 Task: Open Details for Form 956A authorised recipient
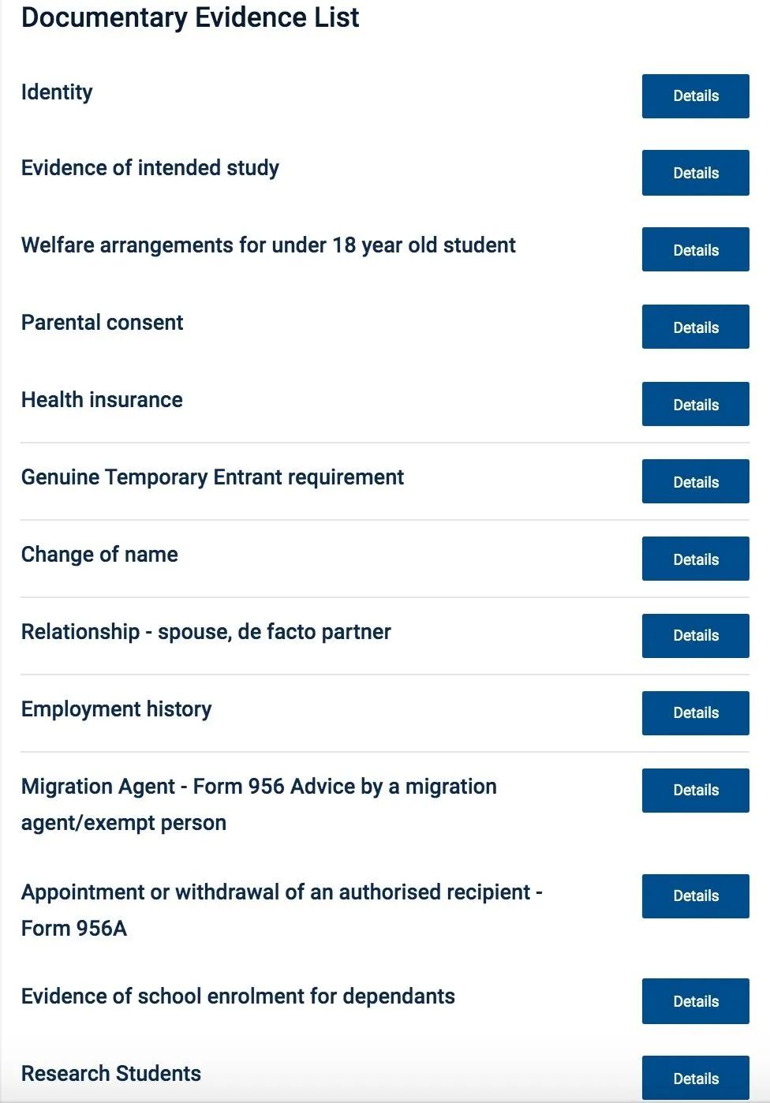pyautogui.click(x=695, y=896)
